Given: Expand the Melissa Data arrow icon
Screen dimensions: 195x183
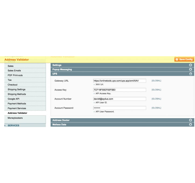Looking at the screenshot, I should 190,125.
